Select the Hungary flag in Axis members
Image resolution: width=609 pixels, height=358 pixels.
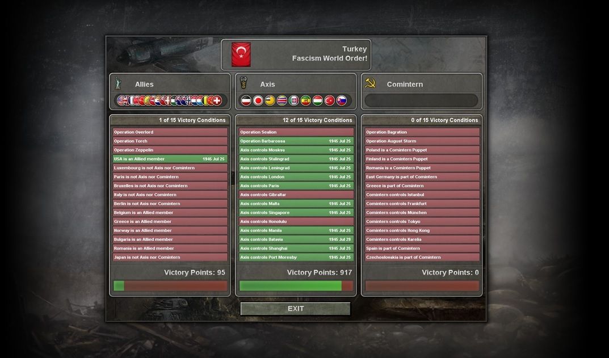click(x=318, y=100)
